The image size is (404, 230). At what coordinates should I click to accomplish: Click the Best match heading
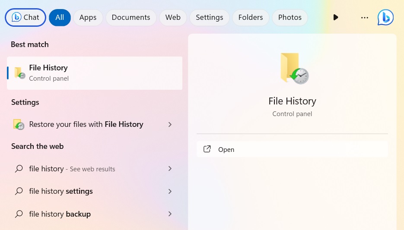30,44
